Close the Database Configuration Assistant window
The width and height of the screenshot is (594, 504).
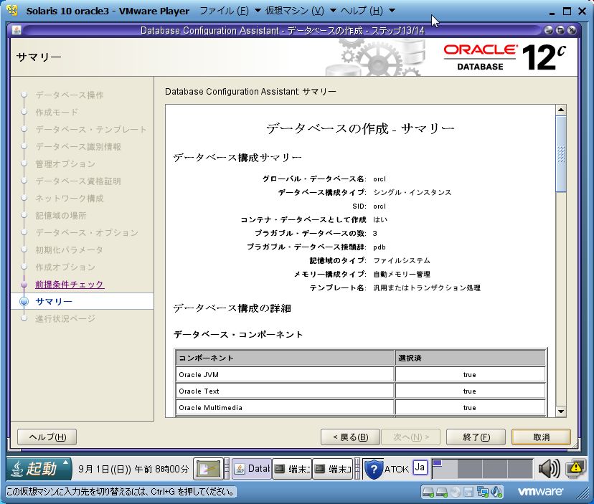coord(572,30)
